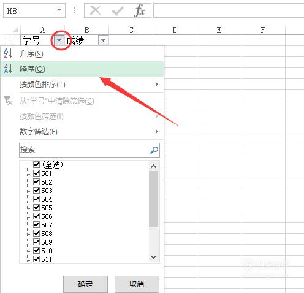
Task: Click the formula bar options dots handle
Action: [75, 10]
